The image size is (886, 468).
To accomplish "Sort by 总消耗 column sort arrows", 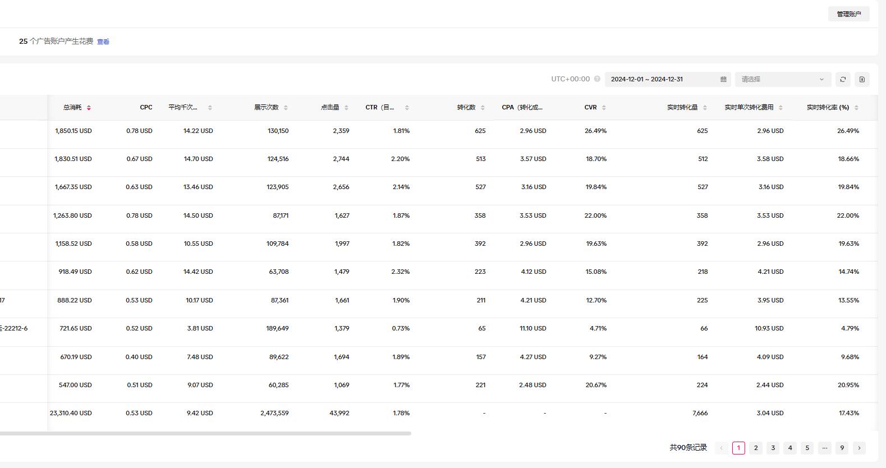I will click(x=89, y=108).
